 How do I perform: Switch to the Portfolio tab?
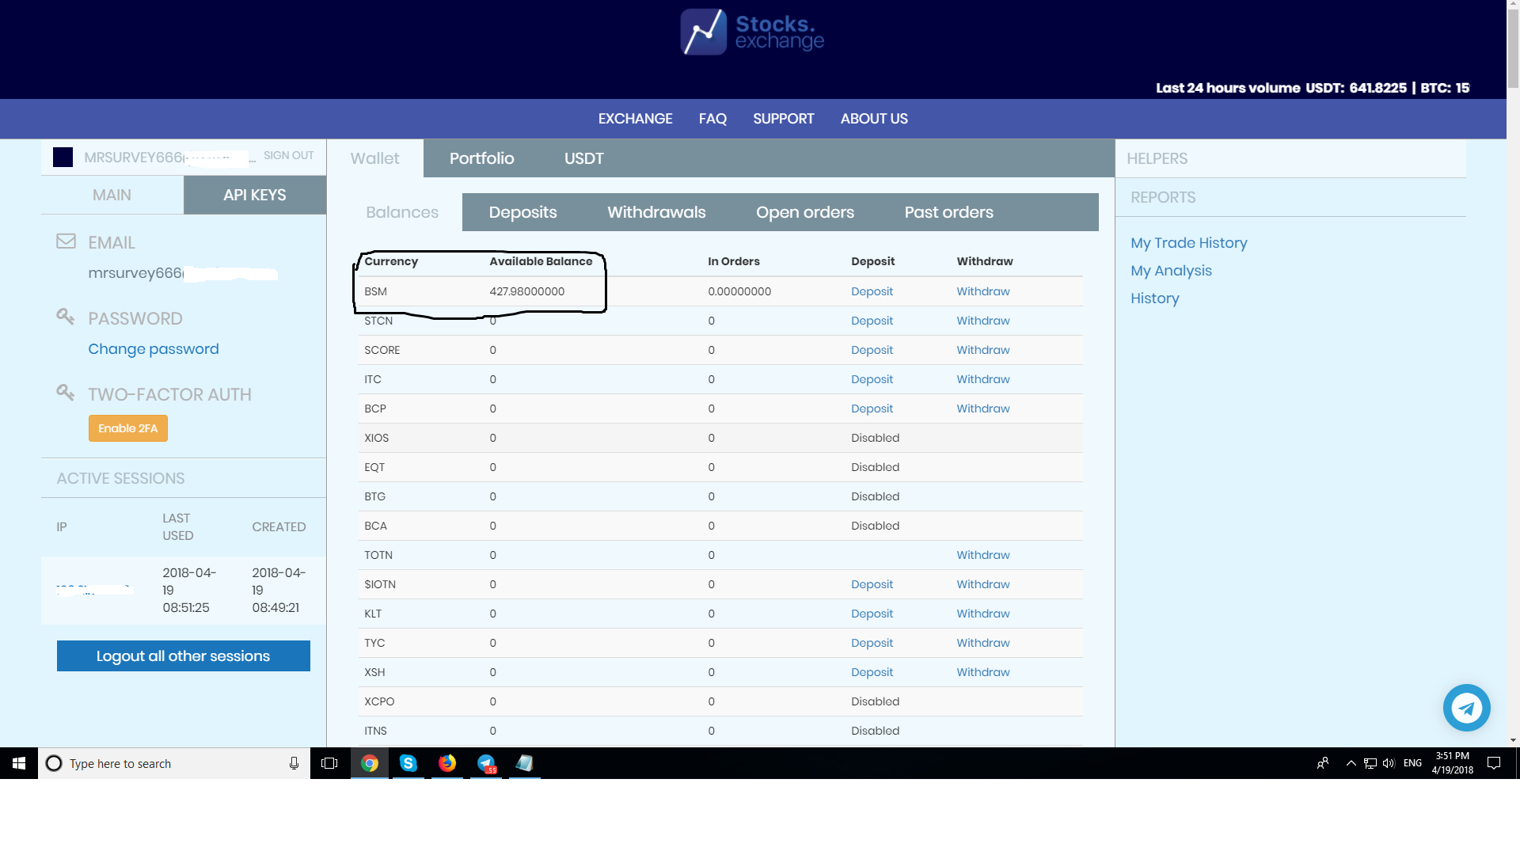(x=481, y=158)
